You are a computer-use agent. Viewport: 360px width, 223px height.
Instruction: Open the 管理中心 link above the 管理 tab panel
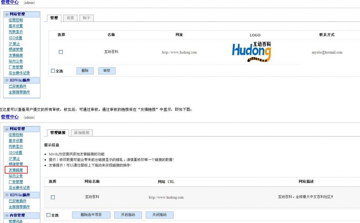tap(10, 2)
